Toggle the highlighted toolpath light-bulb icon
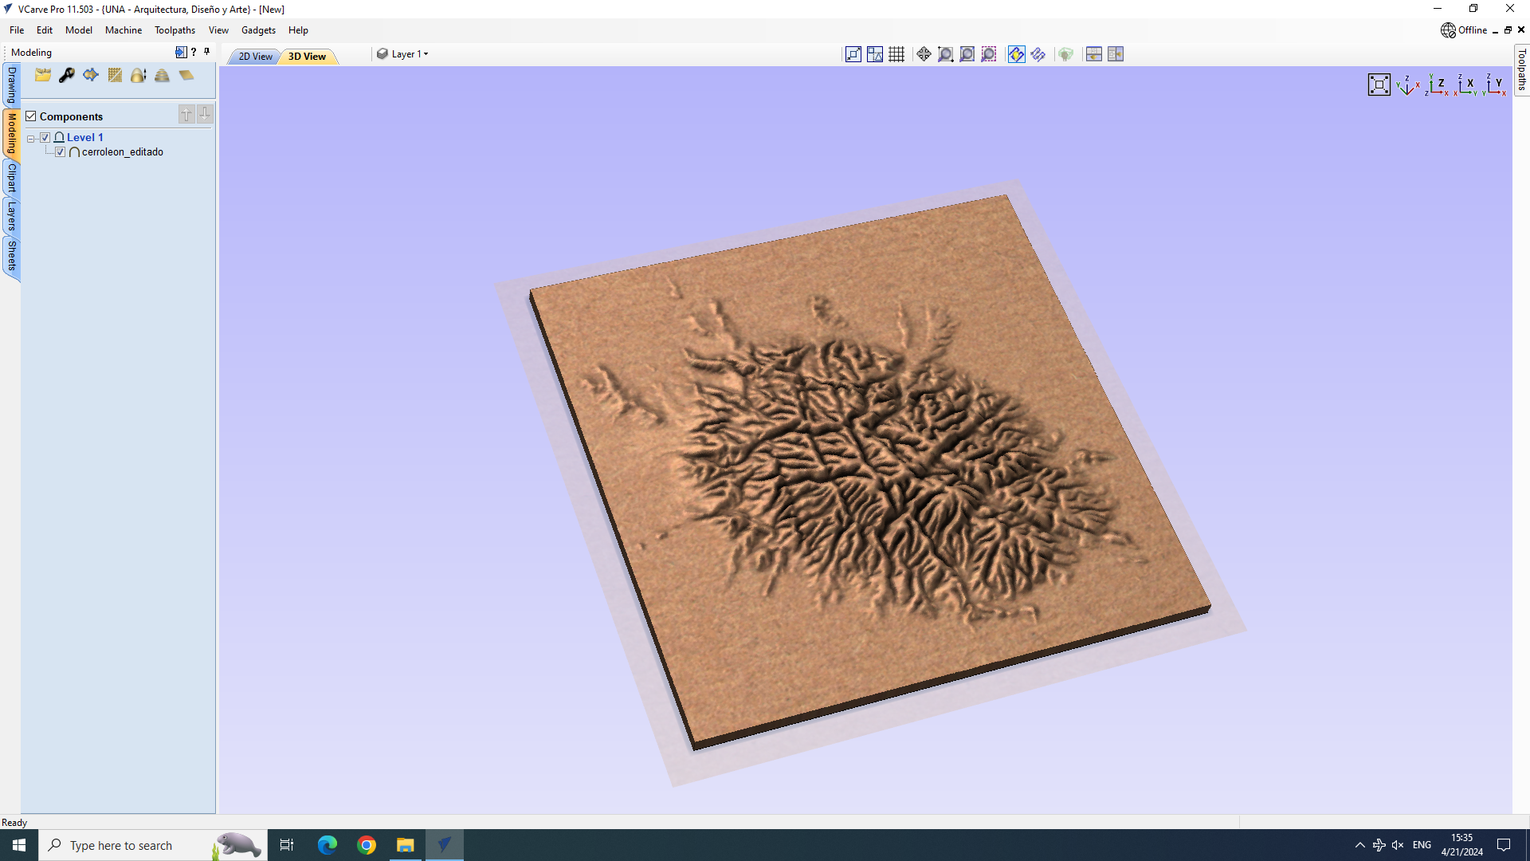1530x861 pixels. [x=1016, y=54]
